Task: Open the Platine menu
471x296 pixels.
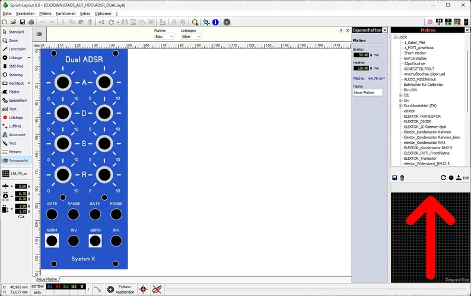Action: [x=45, y=14]
